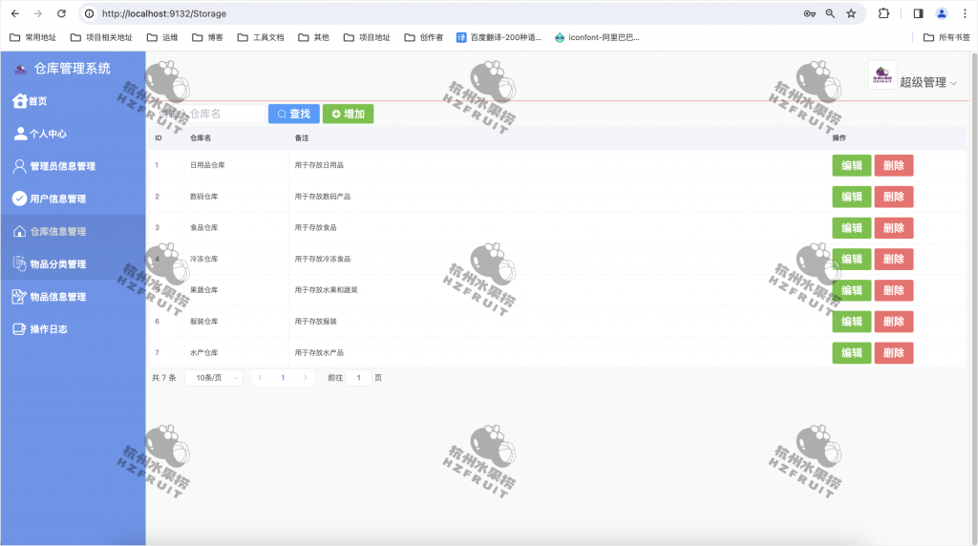Open the 创作者 bookmark folder
Viewport: 978px width, 546px height.
pos(423,37)
